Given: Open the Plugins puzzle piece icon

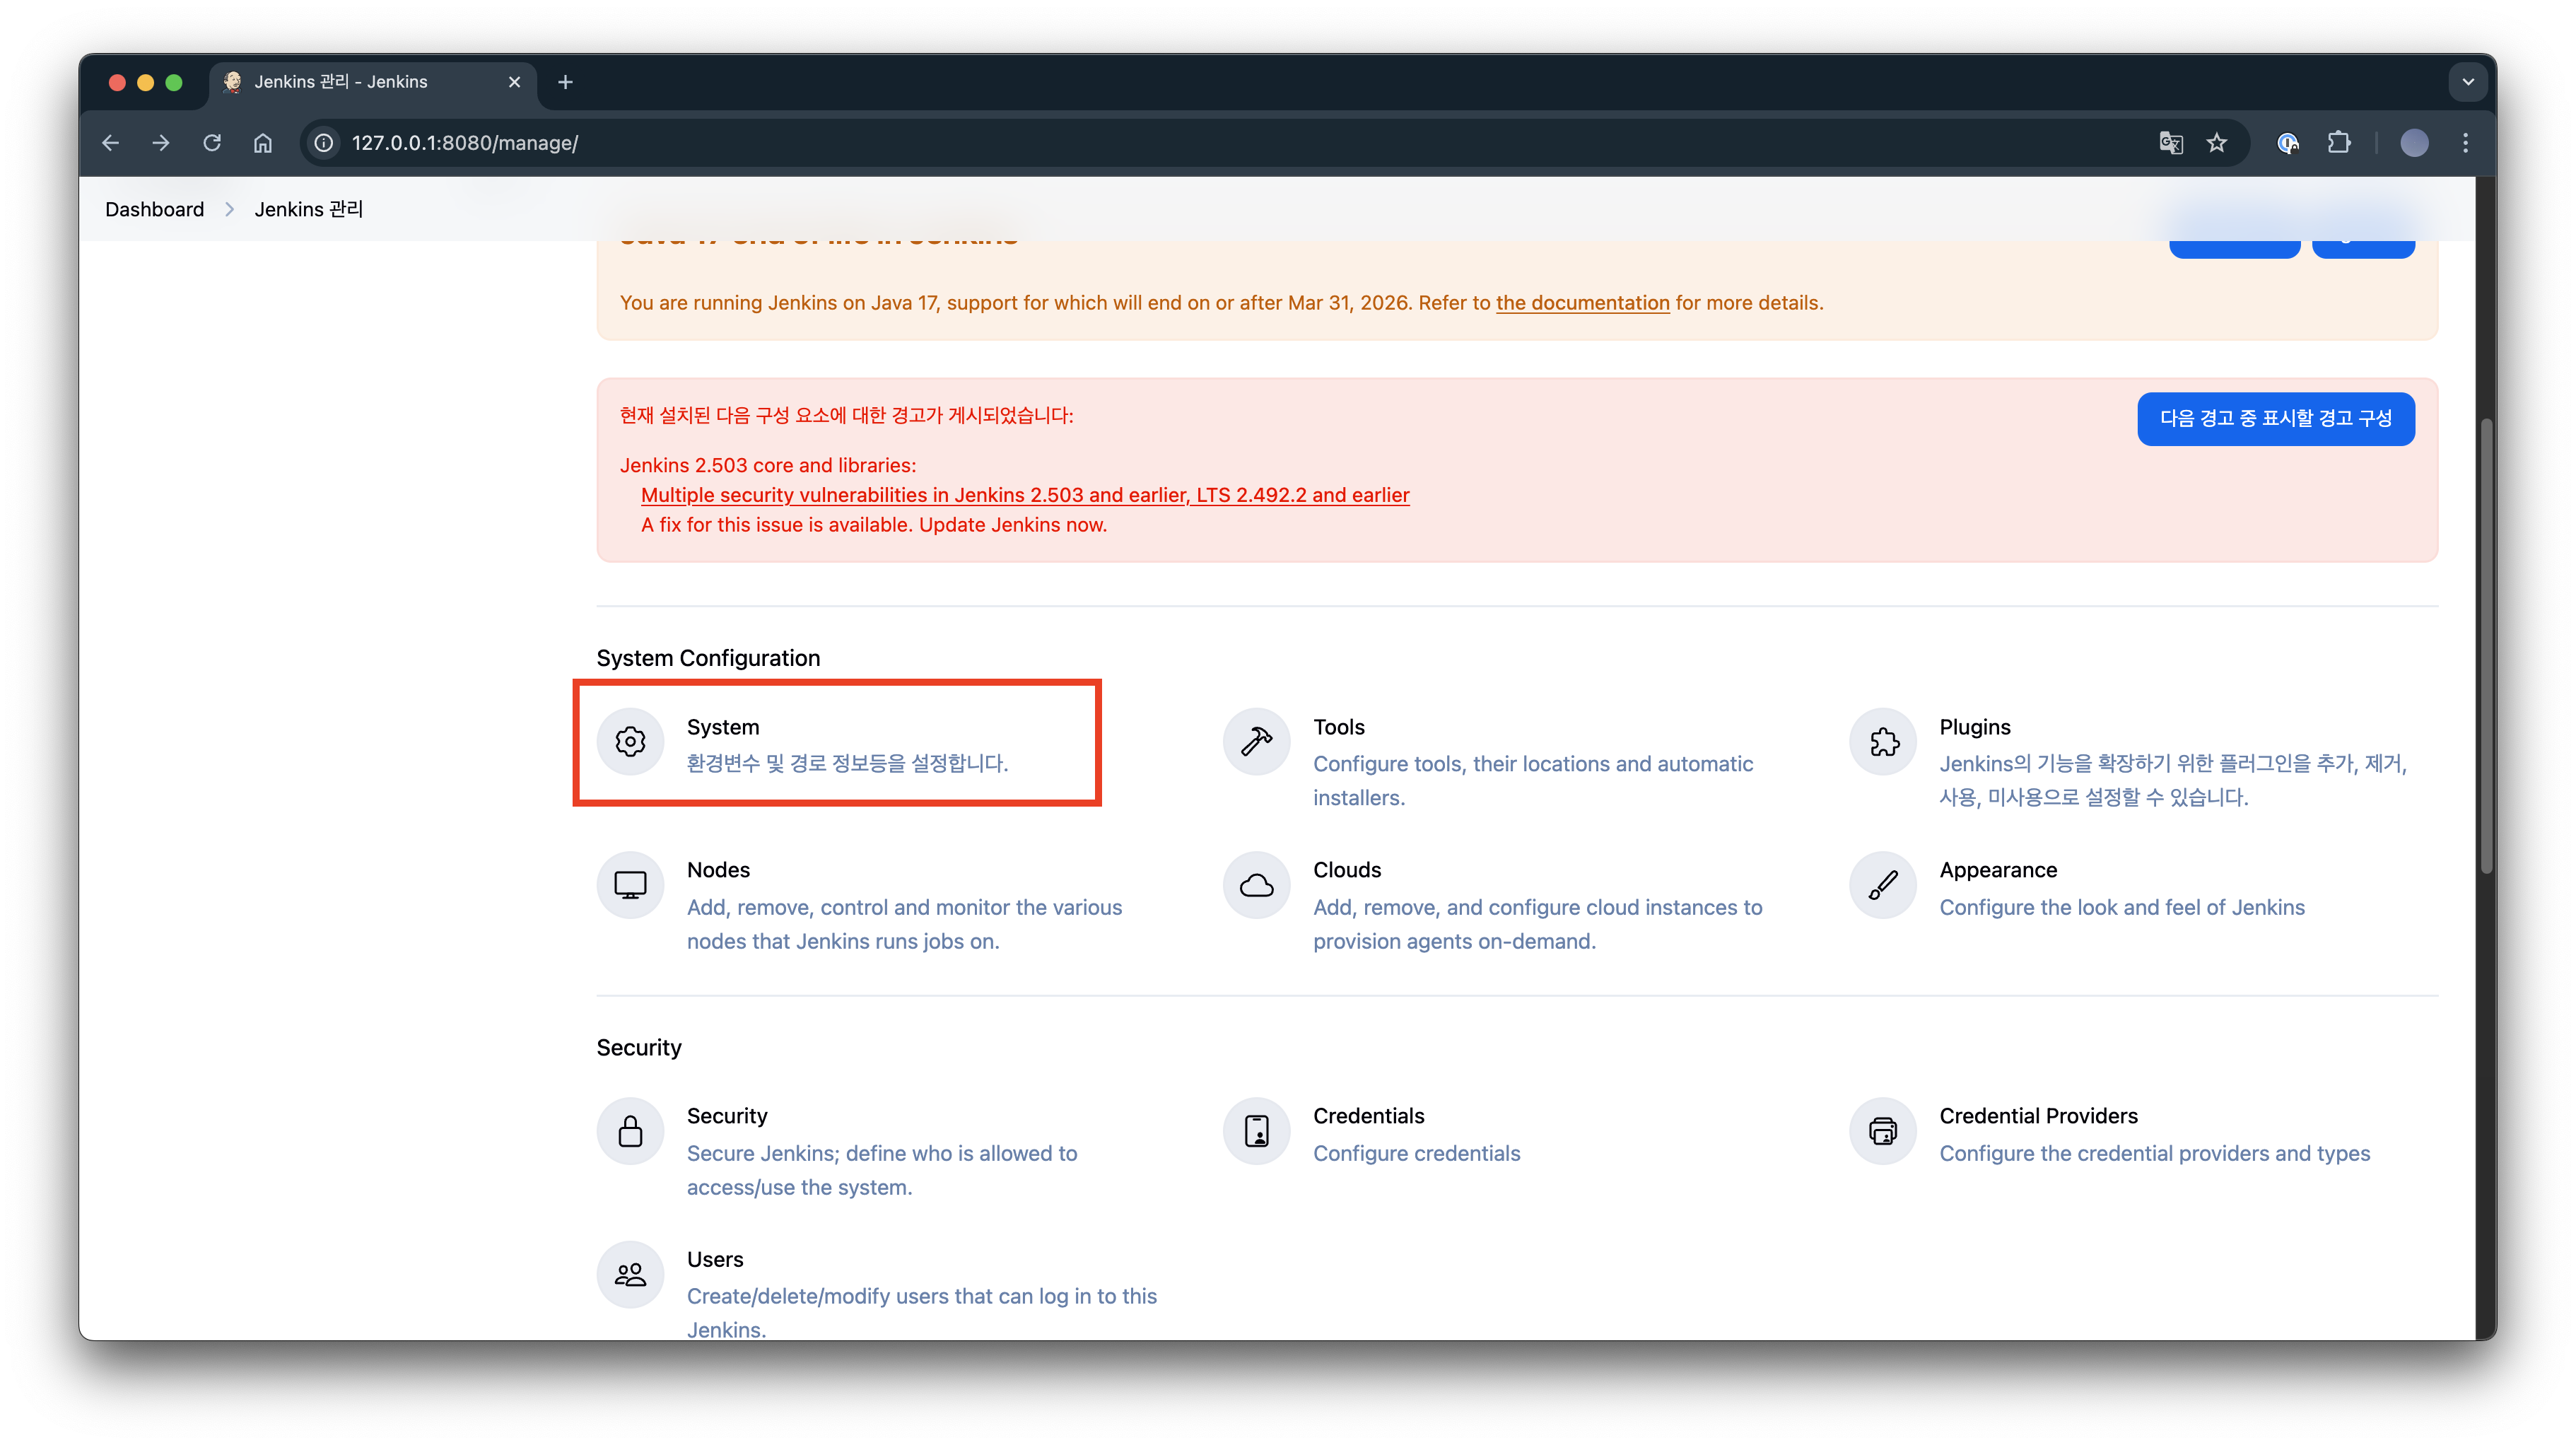Looking at the screenshot, I should pyautogui.click(x=1883, y=742).
